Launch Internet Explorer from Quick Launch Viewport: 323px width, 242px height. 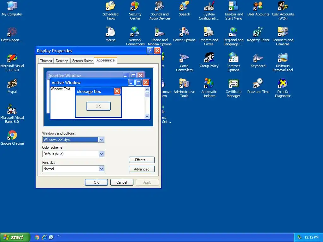[44, 237]
